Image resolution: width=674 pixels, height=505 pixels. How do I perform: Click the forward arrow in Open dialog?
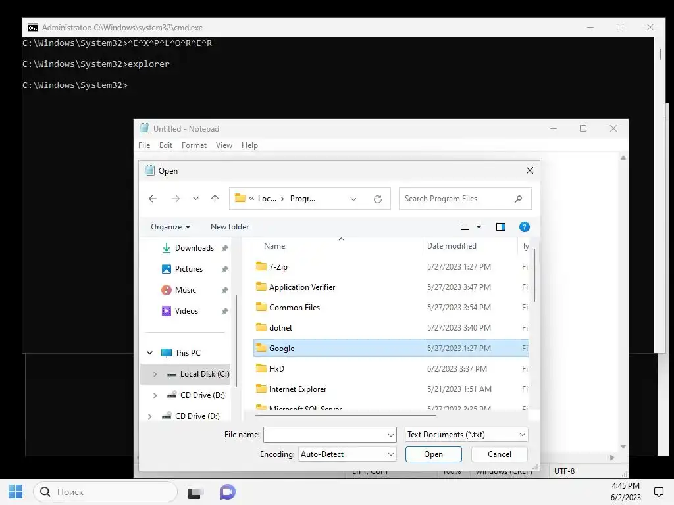[175, 199]
